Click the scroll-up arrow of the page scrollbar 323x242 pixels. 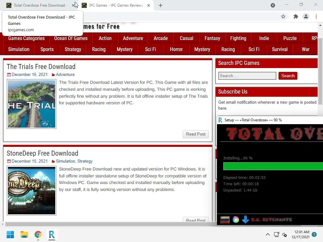point(320,25)
